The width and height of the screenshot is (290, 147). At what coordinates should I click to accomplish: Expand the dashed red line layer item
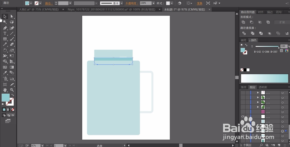[258, 93]
